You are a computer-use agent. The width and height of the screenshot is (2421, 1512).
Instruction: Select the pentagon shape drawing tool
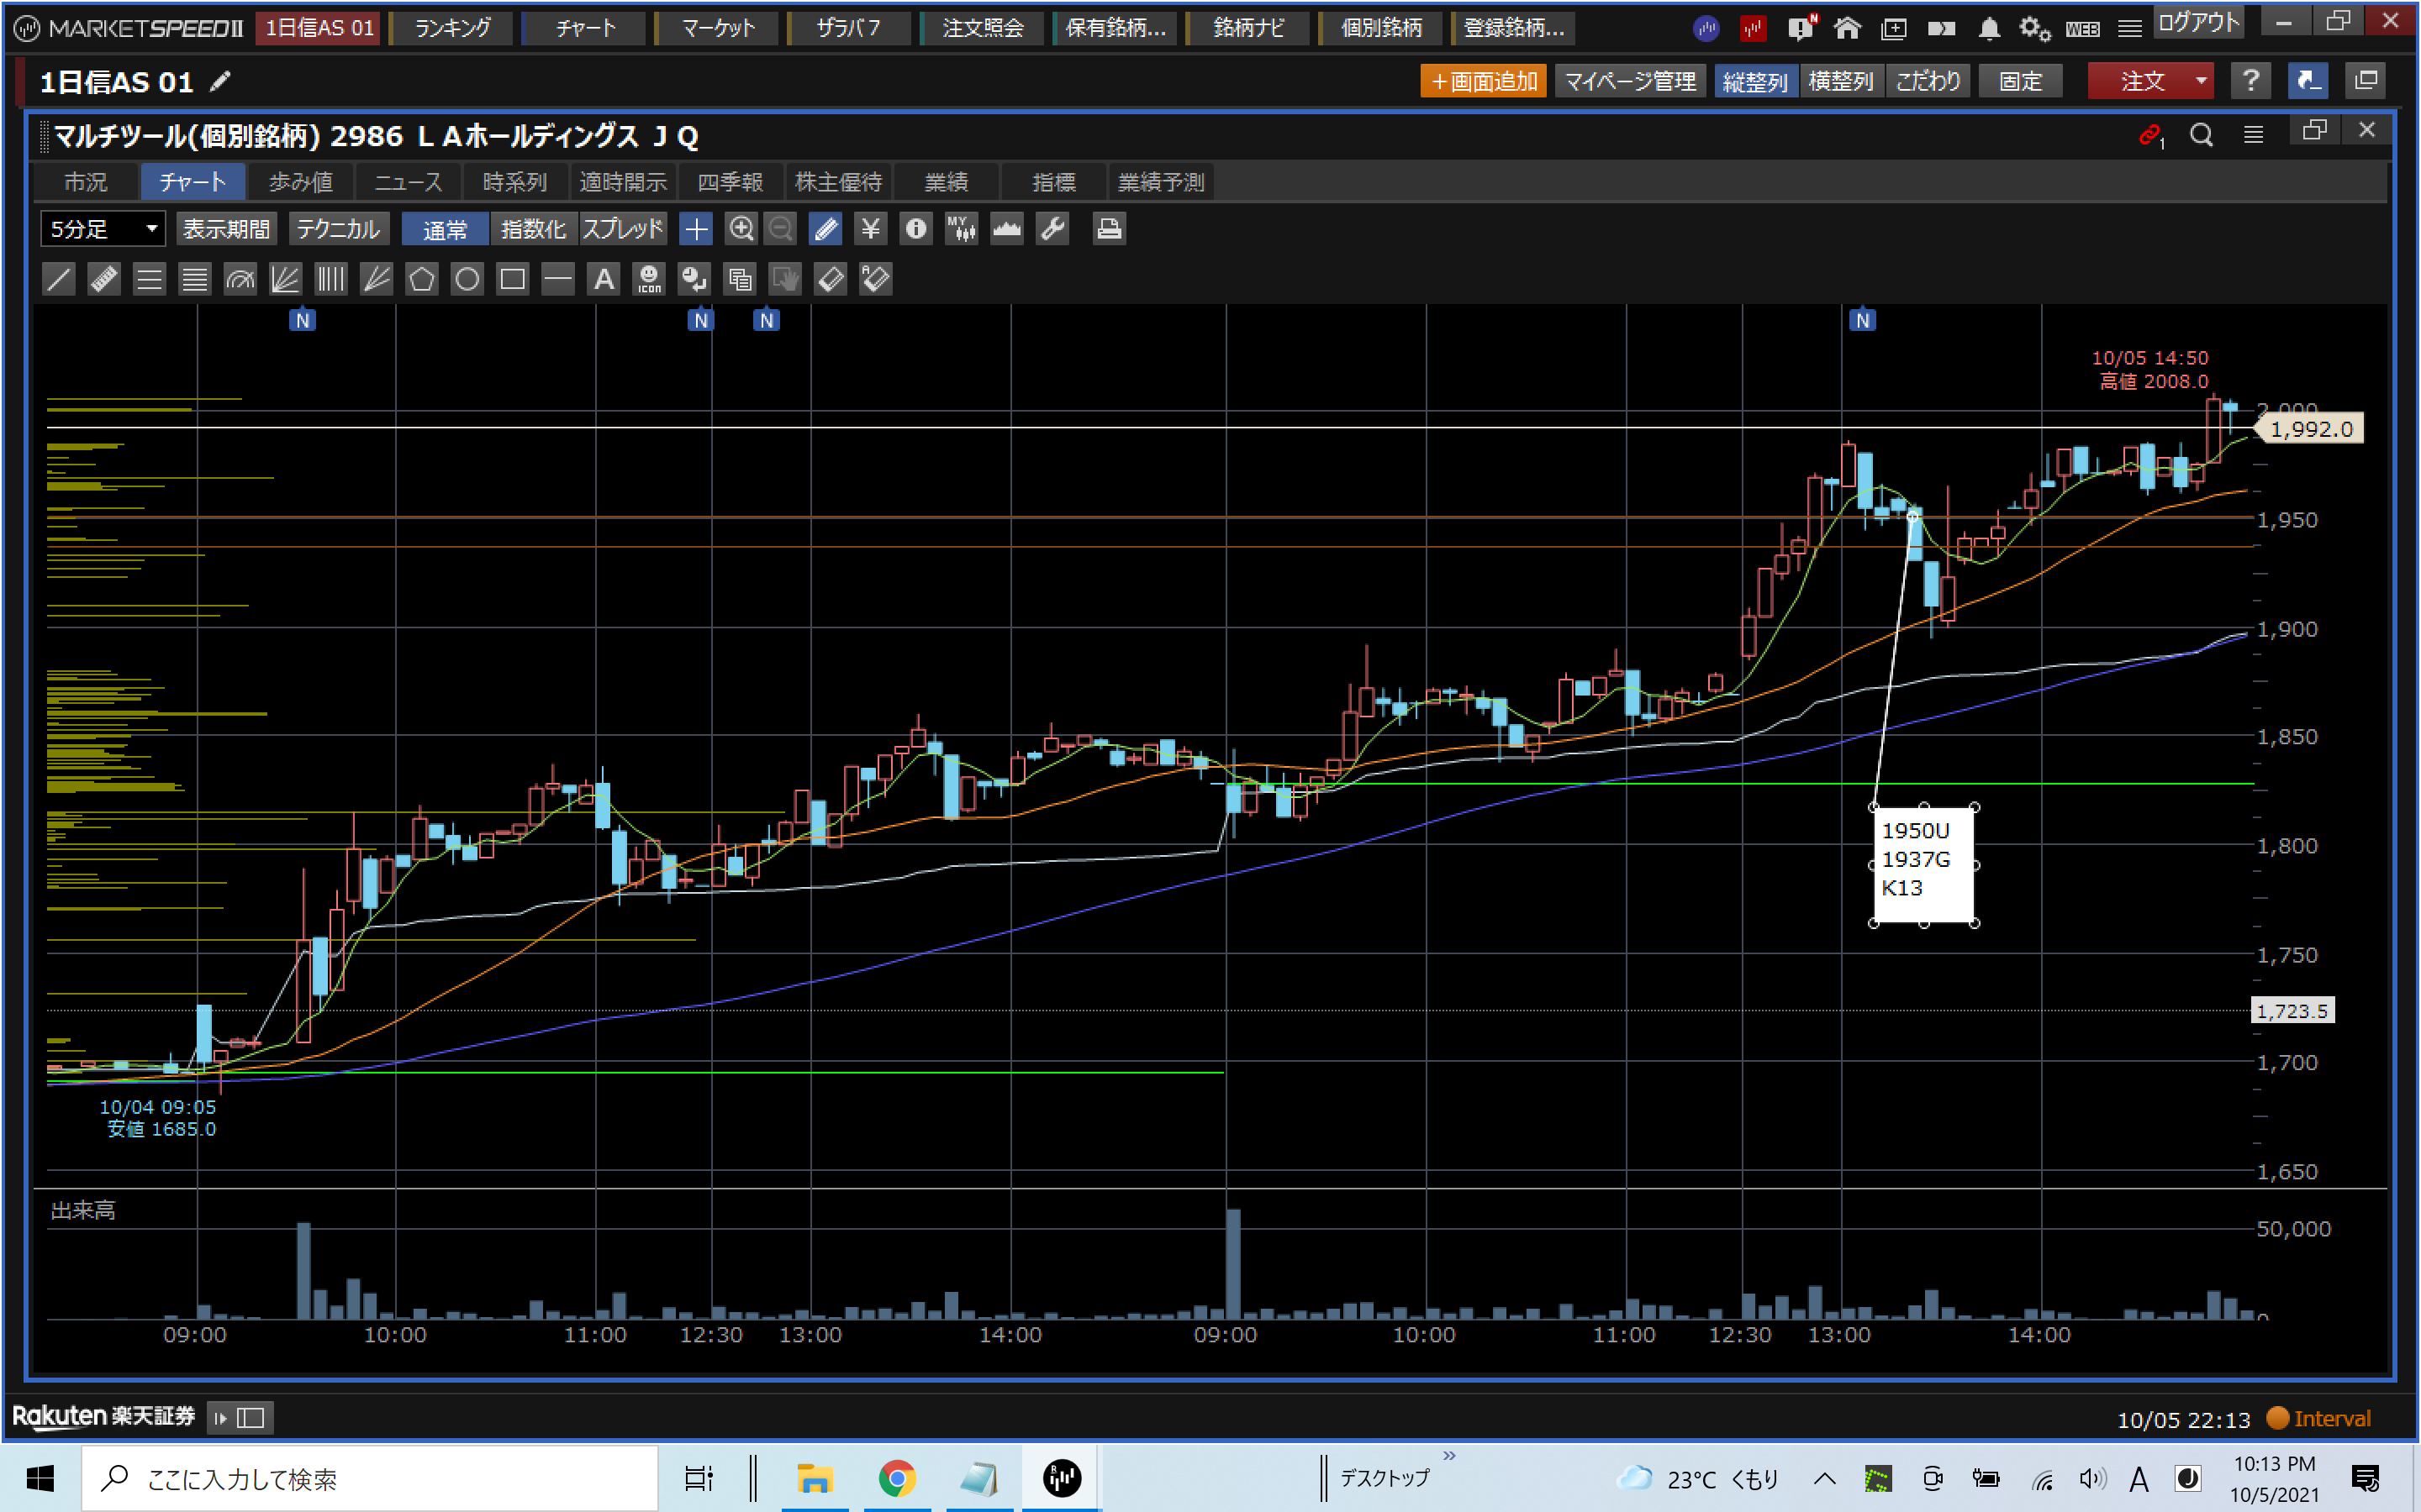point(421,279)
